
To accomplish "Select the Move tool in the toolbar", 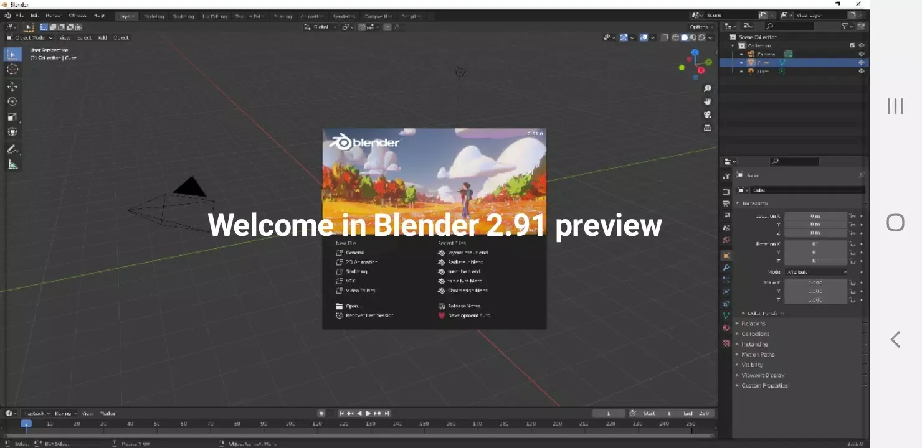I will 12,86.
